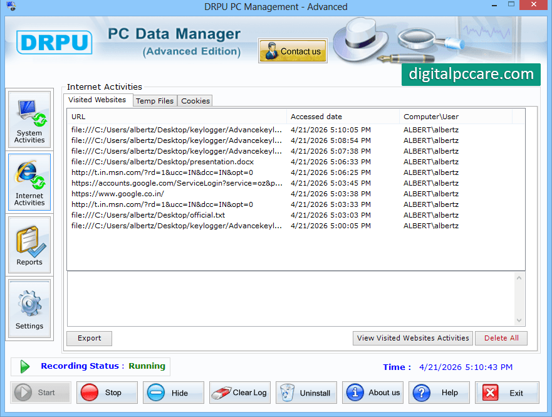552x417 pixels.
Task: Clear the log with Clear Log
Action: 240,393
